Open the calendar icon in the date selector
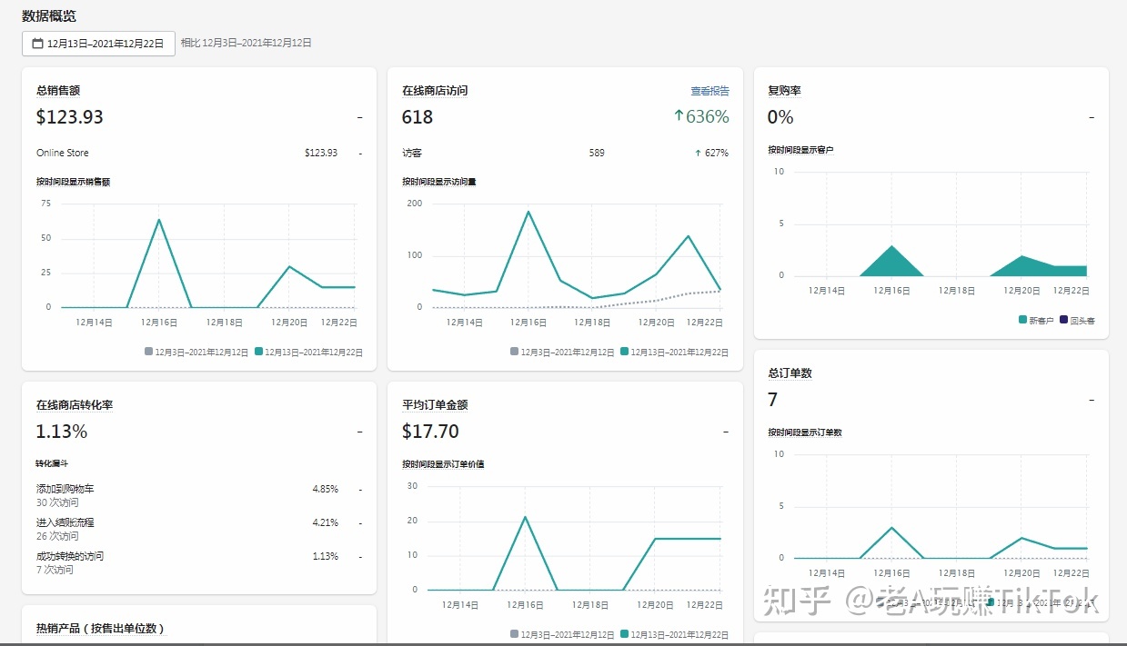The width and height of the screenshot is (1127, 646). coord(36,43)
